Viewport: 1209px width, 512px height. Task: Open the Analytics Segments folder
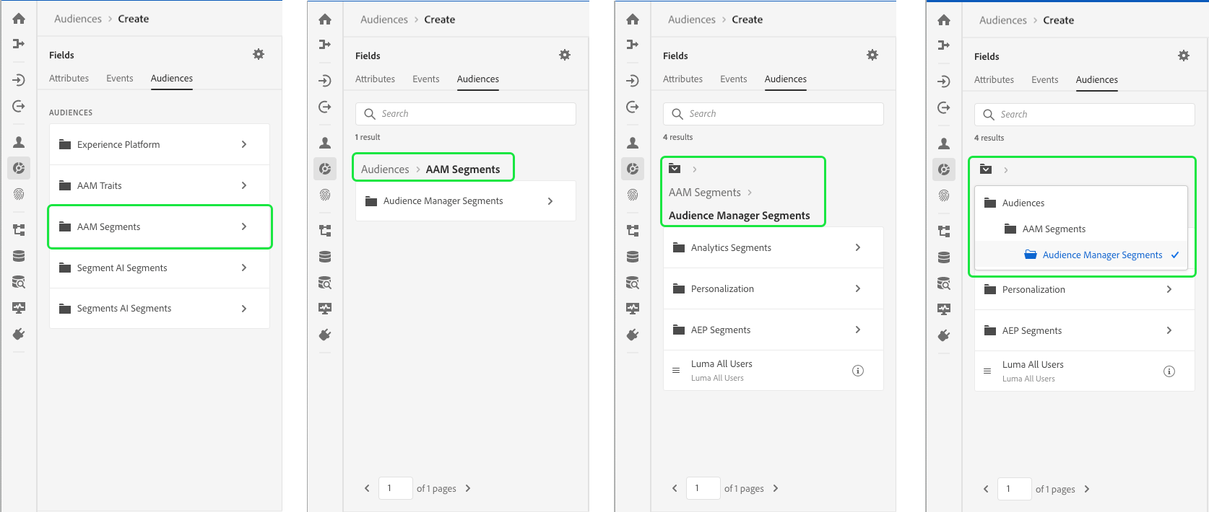pyautogui.click(x=773, y=247)
